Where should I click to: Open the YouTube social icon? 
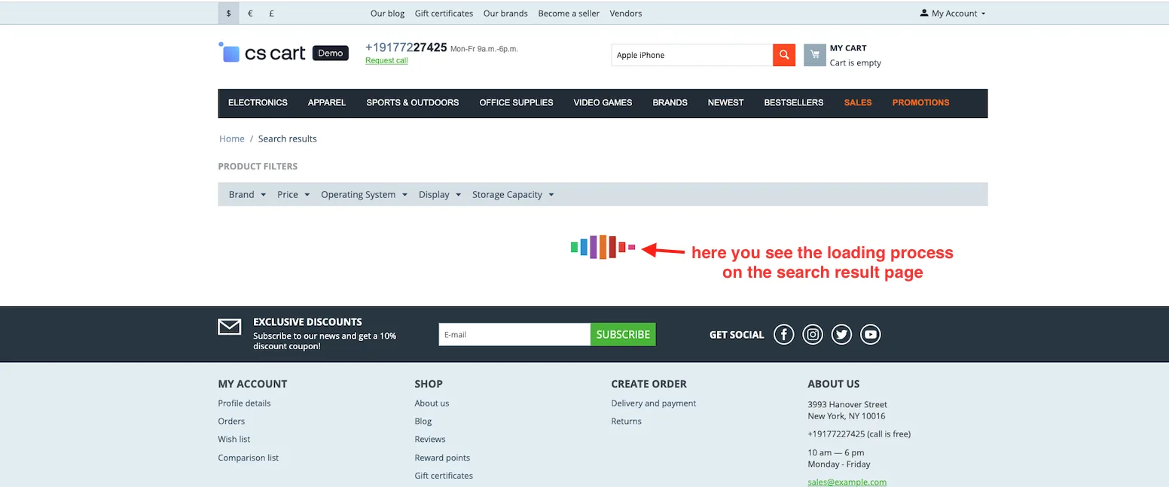coord(871,334)
